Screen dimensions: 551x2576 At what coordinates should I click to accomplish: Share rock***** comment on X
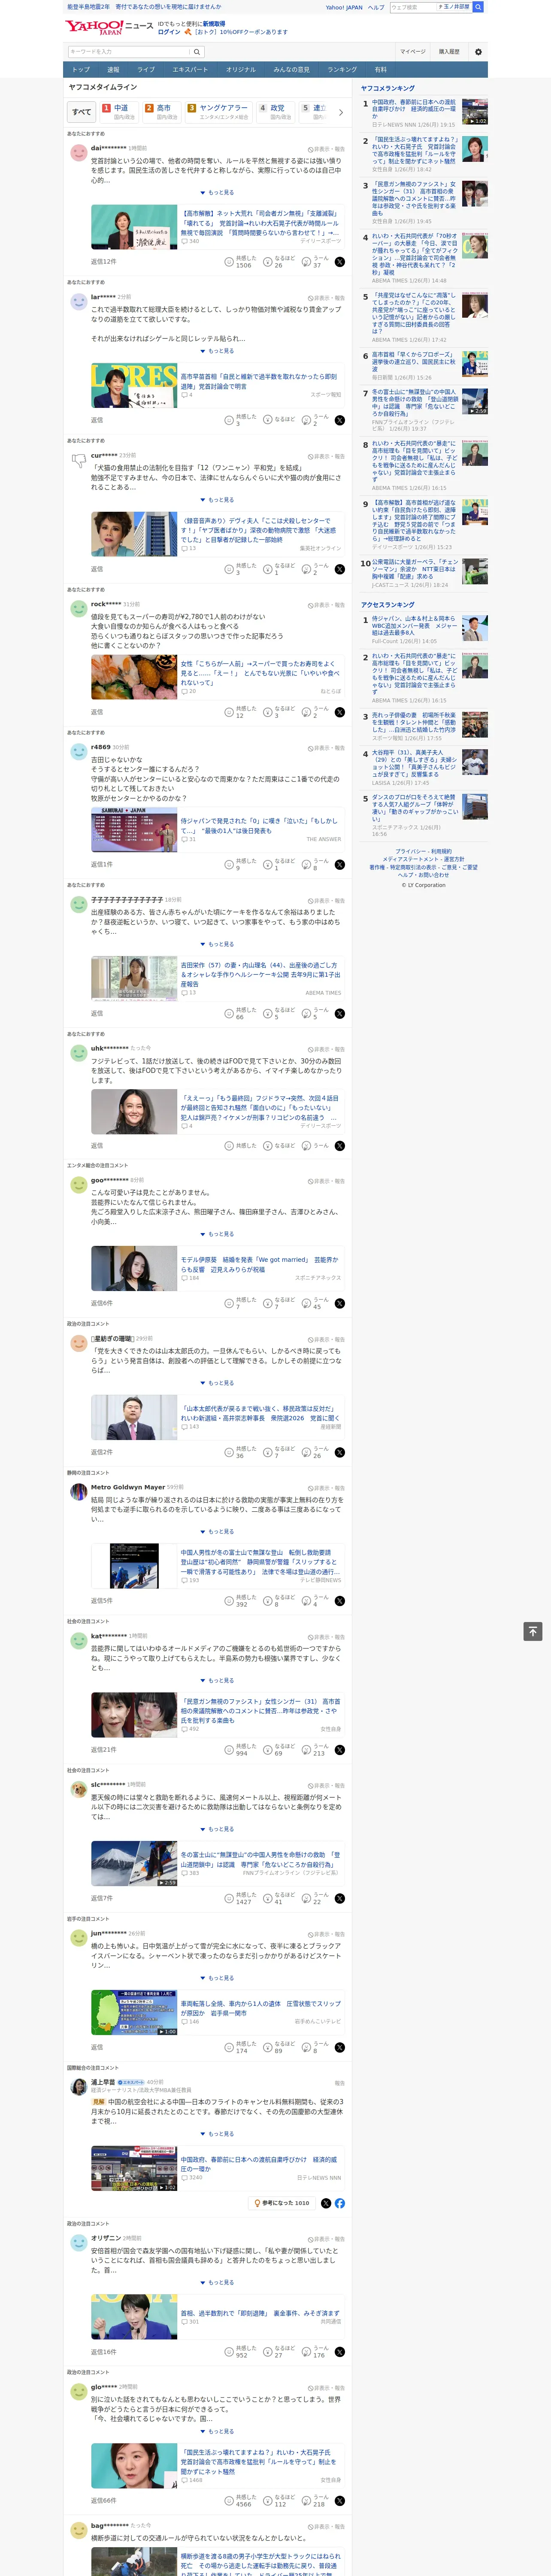[340, 712]
